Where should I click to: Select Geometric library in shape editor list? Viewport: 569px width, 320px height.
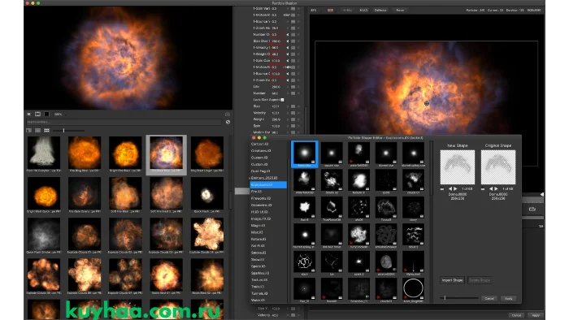(x=261, y=205)
